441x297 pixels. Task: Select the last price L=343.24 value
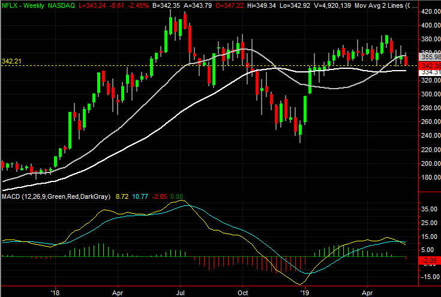92,5
